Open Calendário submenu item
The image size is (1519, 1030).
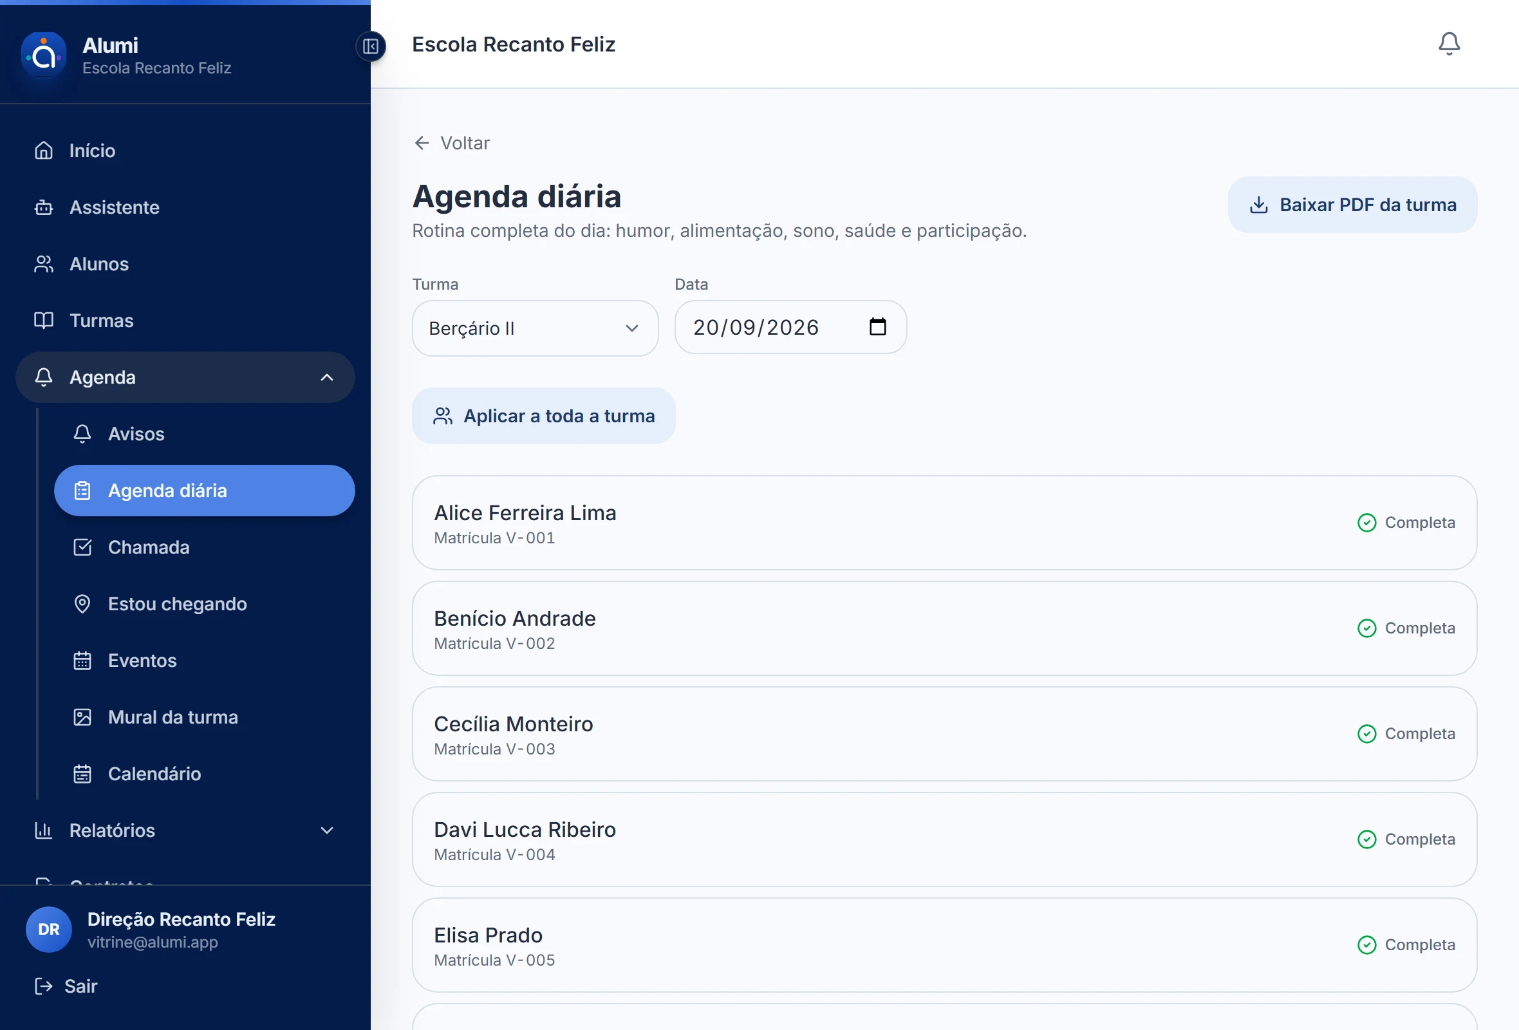point(205,774)
